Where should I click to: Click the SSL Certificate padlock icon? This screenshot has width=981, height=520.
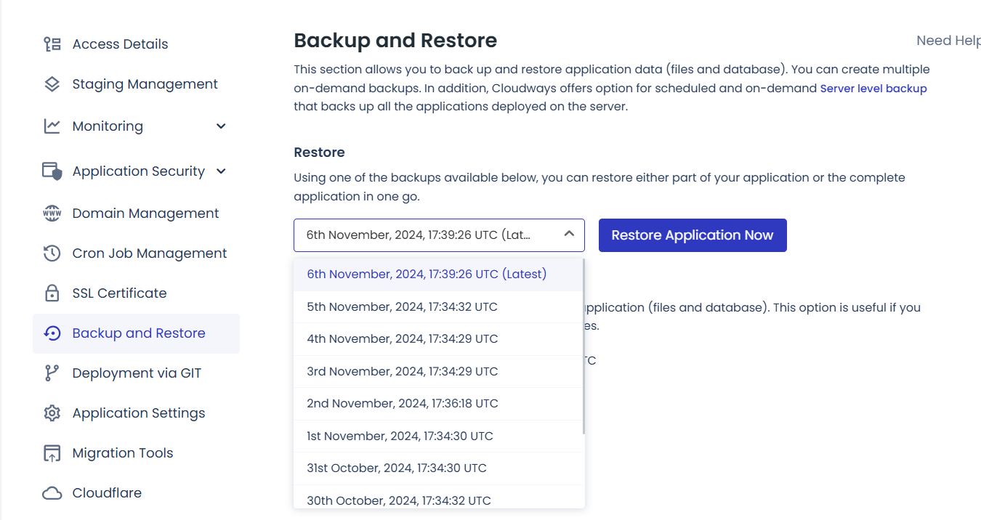coord(52,293)
